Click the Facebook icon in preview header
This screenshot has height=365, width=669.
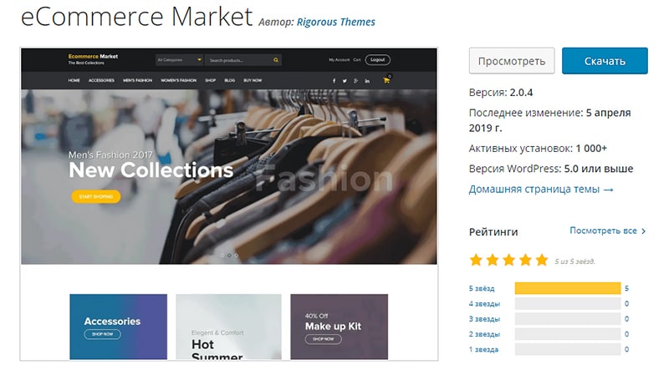point(334,80)
